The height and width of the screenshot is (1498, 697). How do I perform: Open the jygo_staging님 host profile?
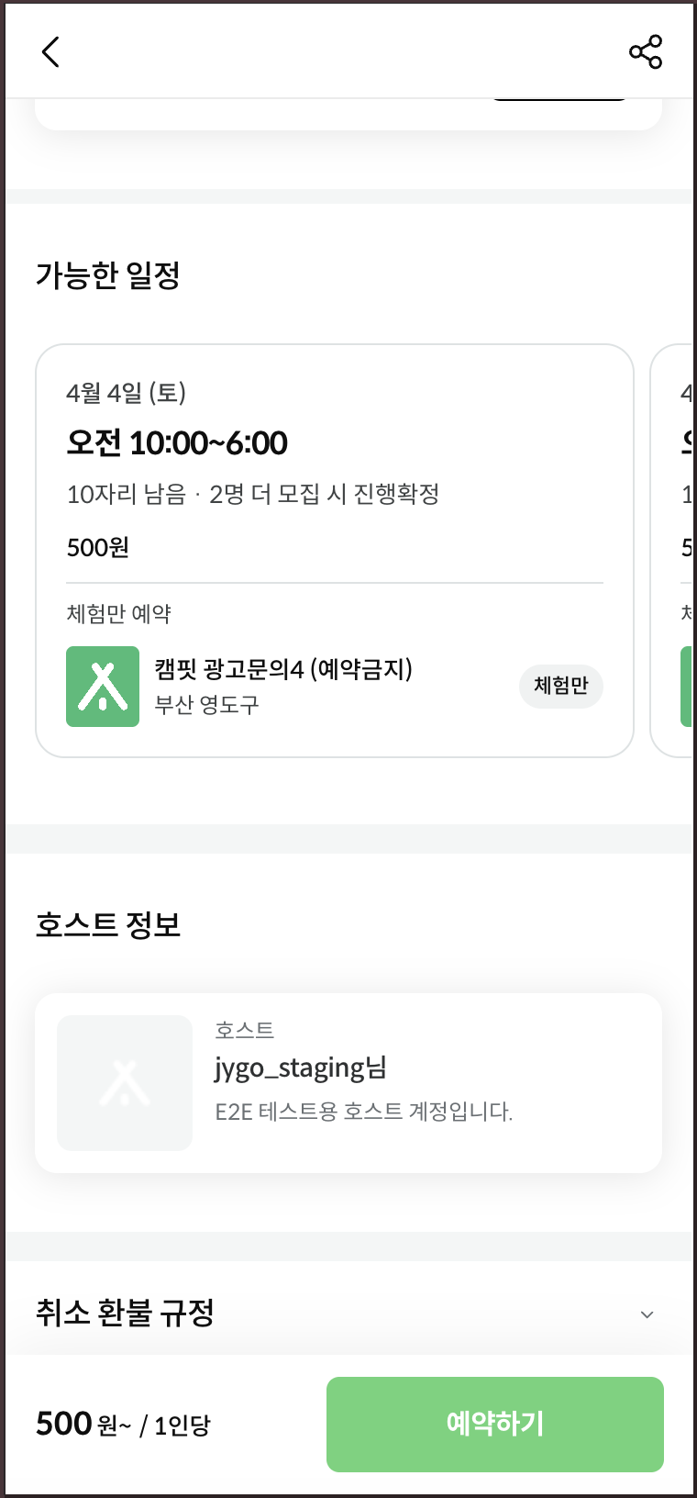(x=301, y=1068)
